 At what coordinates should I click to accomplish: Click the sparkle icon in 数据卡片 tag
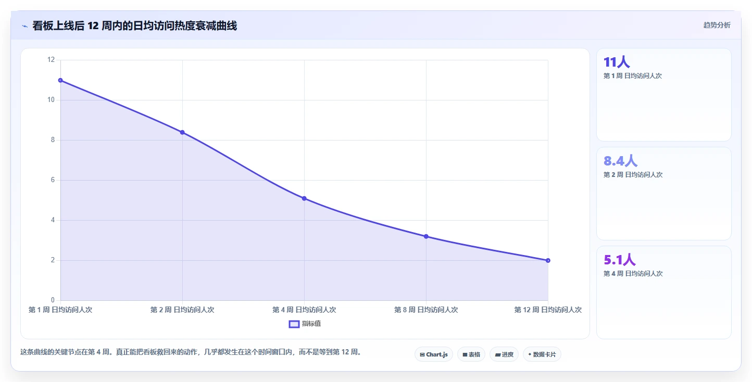(530, 354)
